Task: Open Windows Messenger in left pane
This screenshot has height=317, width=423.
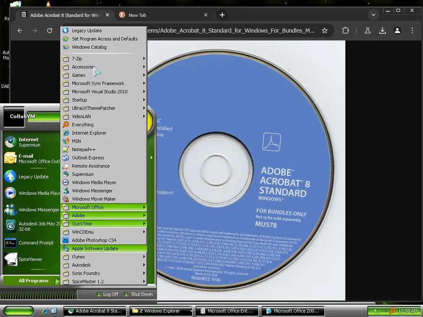Action: 31,210
